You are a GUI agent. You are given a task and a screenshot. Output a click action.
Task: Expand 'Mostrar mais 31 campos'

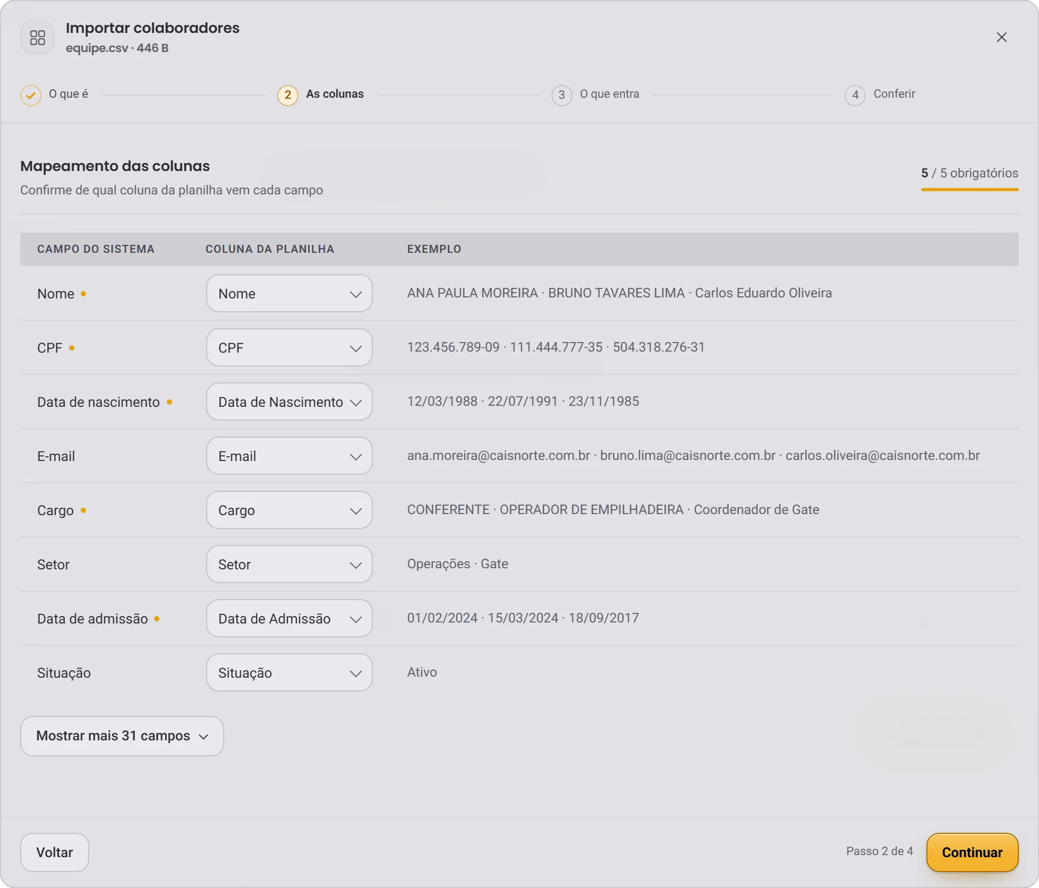pyautogui.click(x=122, y=736)
